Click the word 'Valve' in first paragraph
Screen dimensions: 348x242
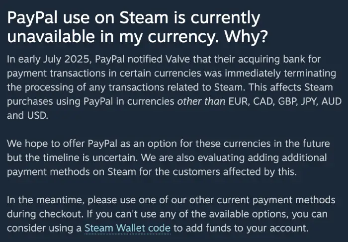pyautogui.click(x=178, y=59)
